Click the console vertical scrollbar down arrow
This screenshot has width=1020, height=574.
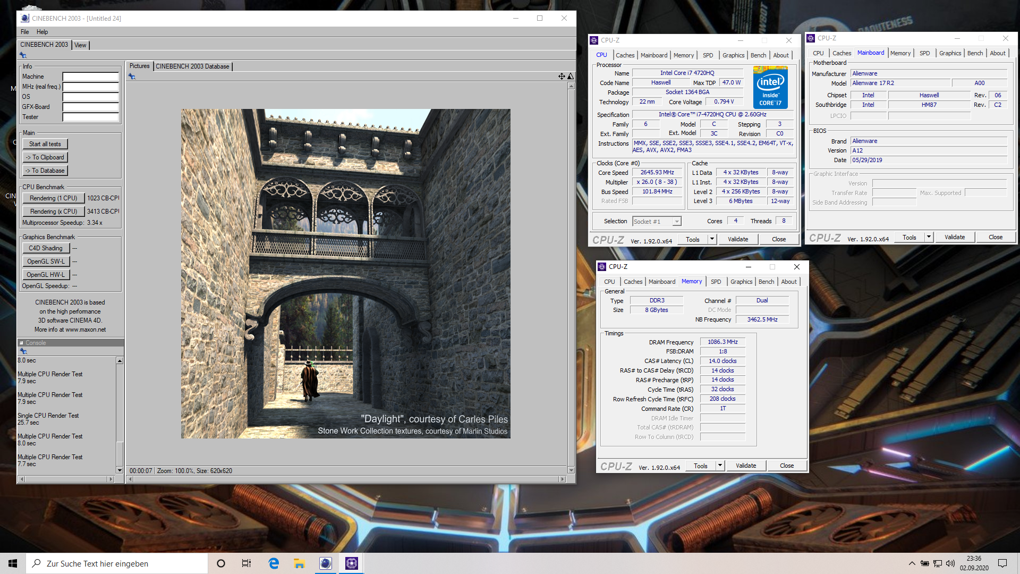coord(120,470)
